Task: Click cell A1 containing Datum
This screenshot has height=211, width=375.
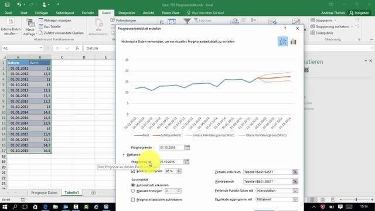Action: tap(18, 63)
